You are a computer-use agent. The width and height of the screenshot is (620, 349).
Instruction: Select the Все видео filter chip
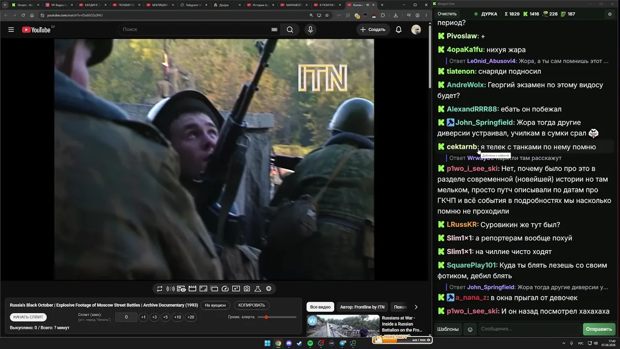pyautogui.click(x=320, y=307)
